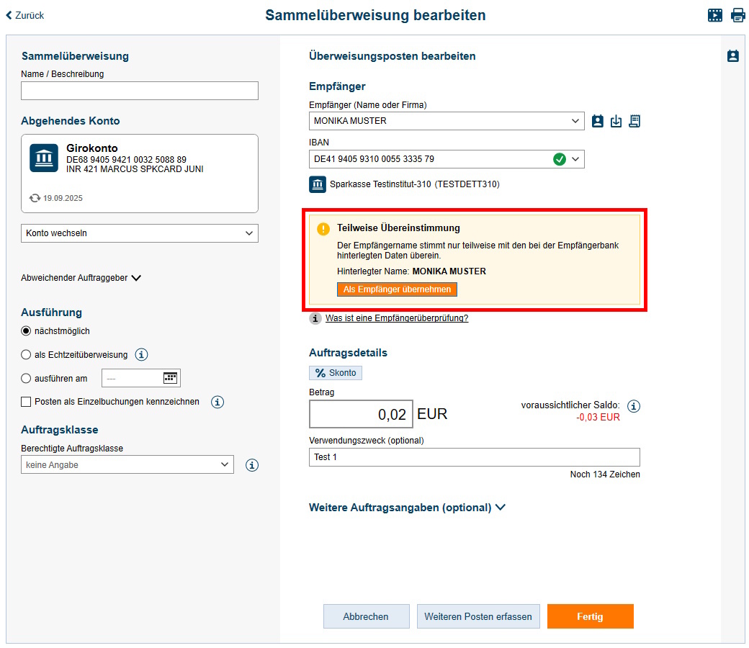Click the info icon next to Echtzeitüberweisung
Viewport: 749px width, 648px height.
141,354
